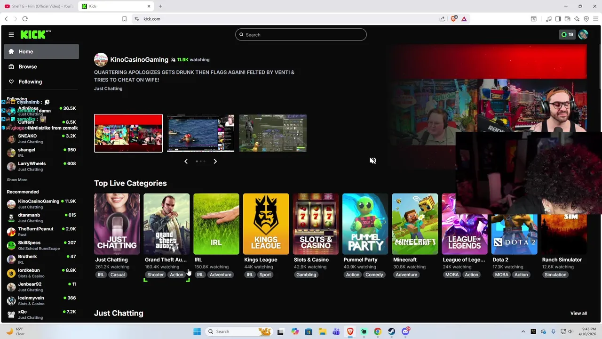Open the Just Chatting category card

117,224
